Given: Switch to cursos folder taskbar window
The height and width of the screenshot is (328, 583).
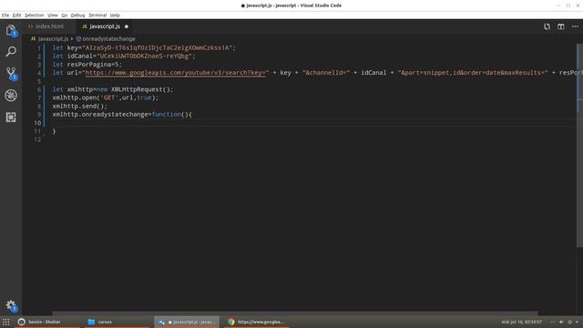Looking at the screenshot, I should [x=117, y=322].
